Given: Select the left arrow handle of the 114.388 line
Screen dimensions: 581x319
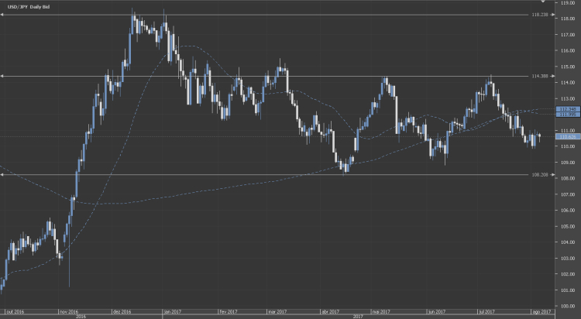Looking at the screenshot, I should [2, 77].
